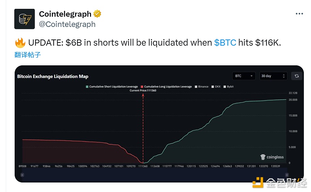This screenshot has height=192, width=311.
Task: Click the left chart range handle
Action: pos(22,175)
